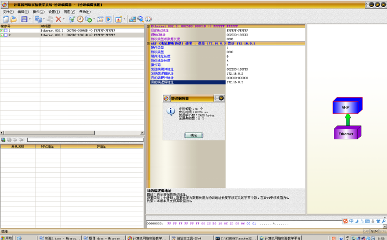Select the 发送端逻辑地址 field row
Screen dimensions: 387x240
click(x=228, y=74)
